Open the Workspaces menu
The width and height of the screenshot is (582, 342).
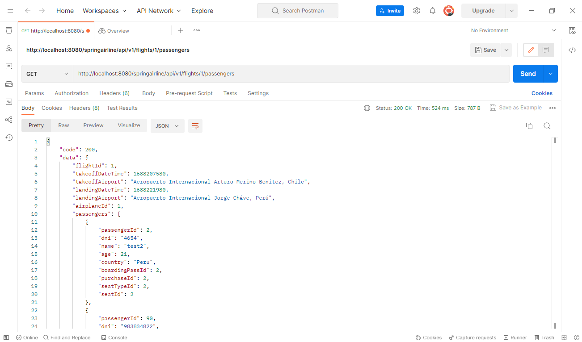tap(105, 10)
